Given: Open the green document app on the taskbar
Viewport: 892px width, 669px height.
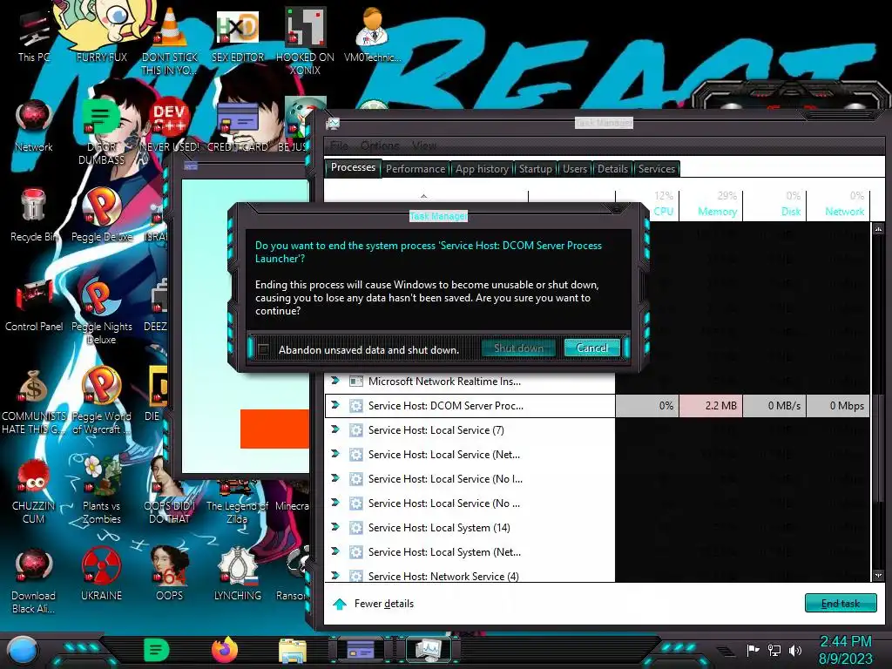Looking at the screenshot, I should pyautogui.click(x=157, y=650).
